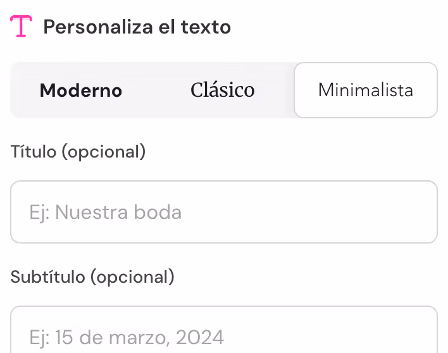Tap the text icon beside Personaliza el texto
The height and width of the screenshot is (353, 448).
[x=21, y=27]
